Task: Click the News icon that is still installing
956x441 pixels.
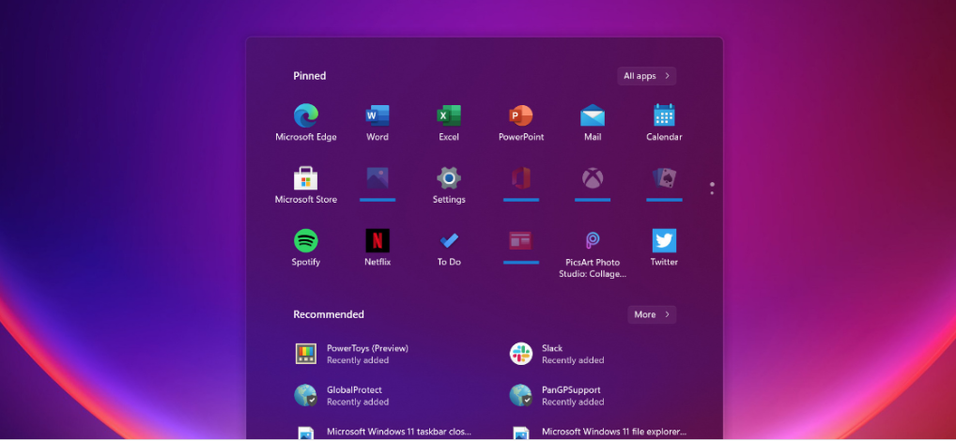Action: [520, 240]
